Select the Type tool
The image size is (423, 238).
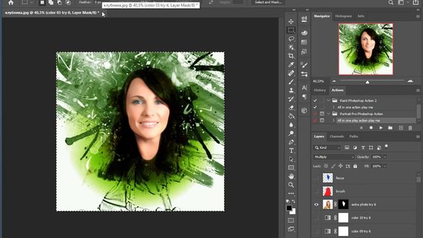(291, 151)
